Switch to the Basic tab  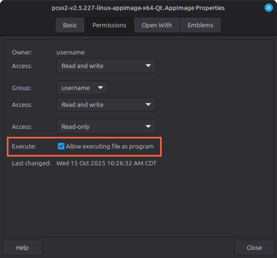point(70,25)
